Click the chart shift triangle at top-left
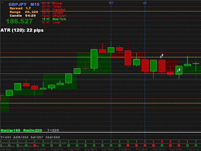The image size is (201, 151). [x=3, y=3]
